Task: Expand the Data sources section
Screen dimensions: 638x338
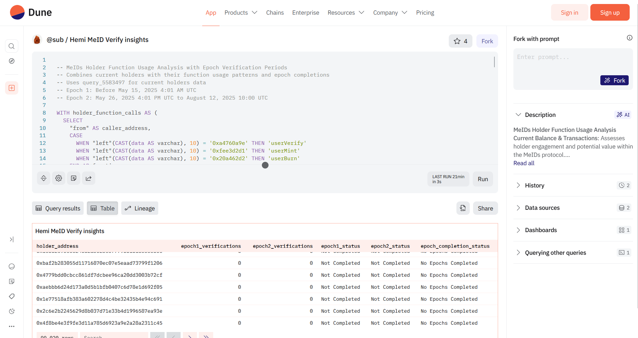Action: tap(518, 208)
